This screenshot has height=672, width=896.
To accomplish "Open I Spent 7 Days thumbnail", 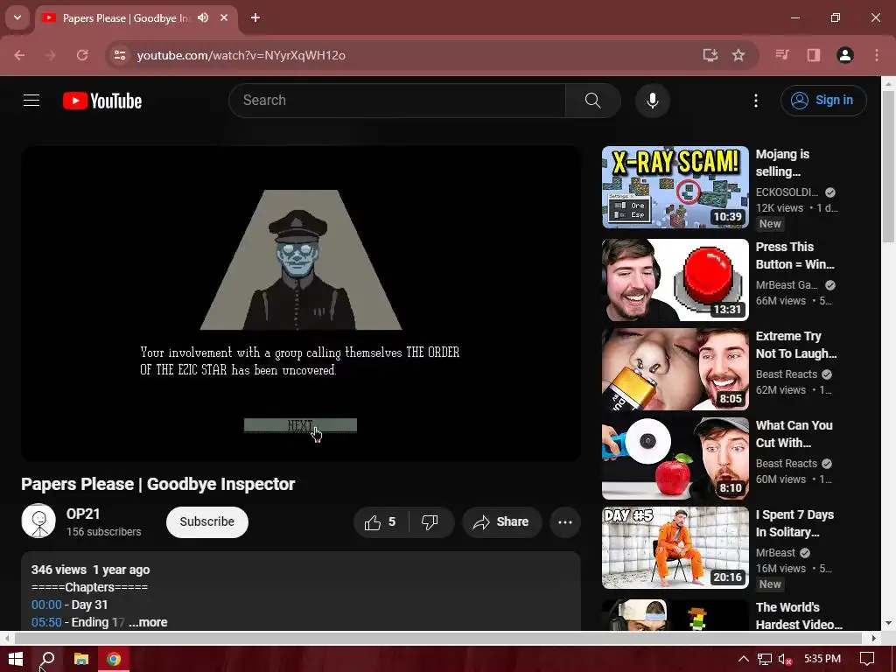I will [675, 548].
